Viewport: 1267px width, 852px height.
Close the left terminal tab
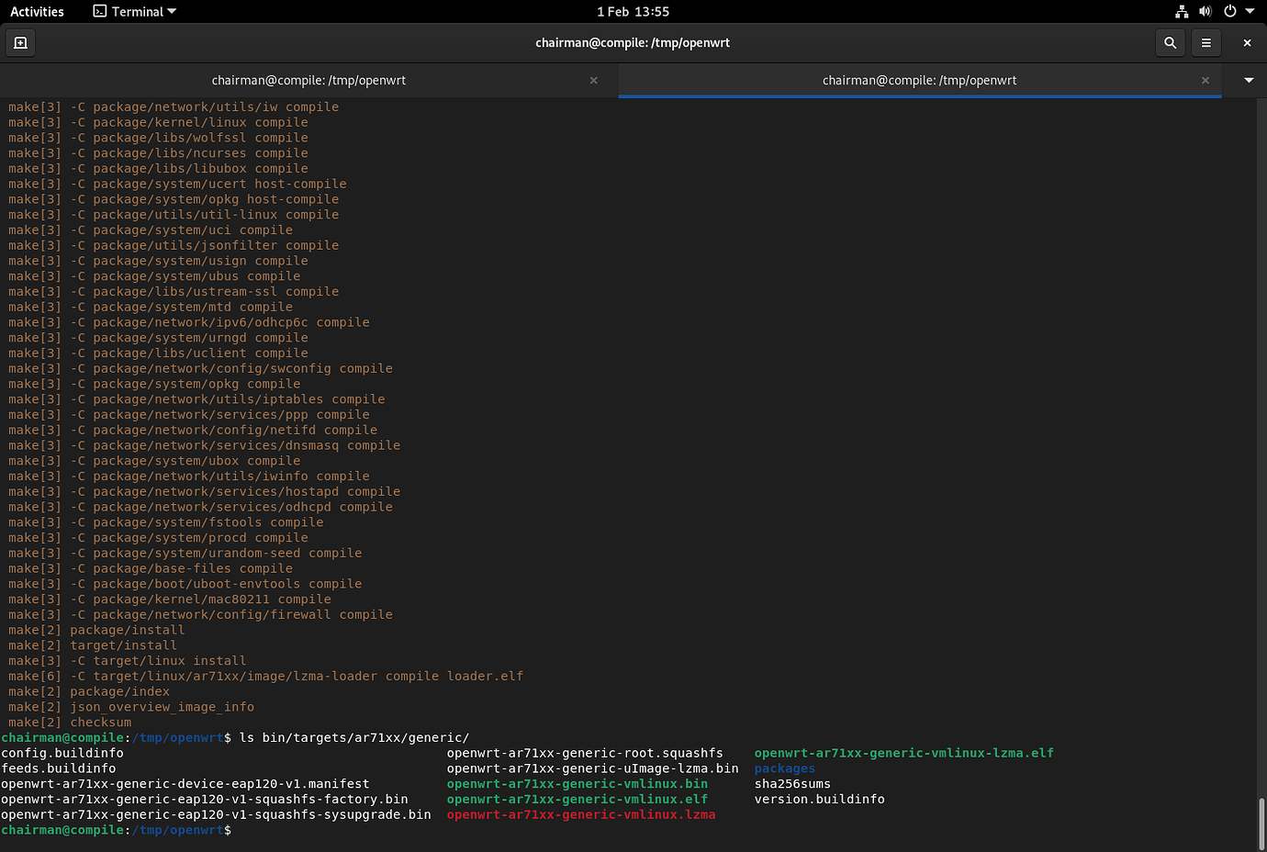pos(593,80)
